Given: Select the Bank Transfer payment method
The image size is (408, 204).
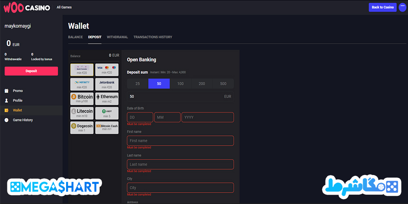Looking at the screenshot, I should pos(82,70).
